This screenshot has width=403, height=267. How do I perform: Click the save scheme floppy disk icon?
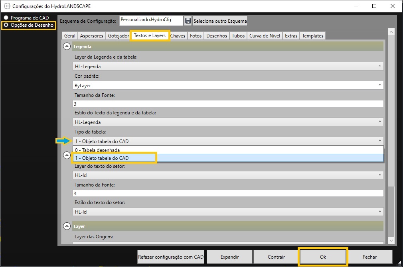coord(188,21)
